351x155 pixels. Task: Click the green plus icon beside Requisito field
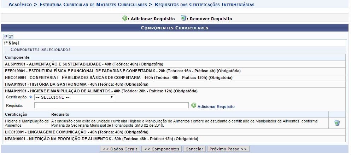[x=193, y=105]
